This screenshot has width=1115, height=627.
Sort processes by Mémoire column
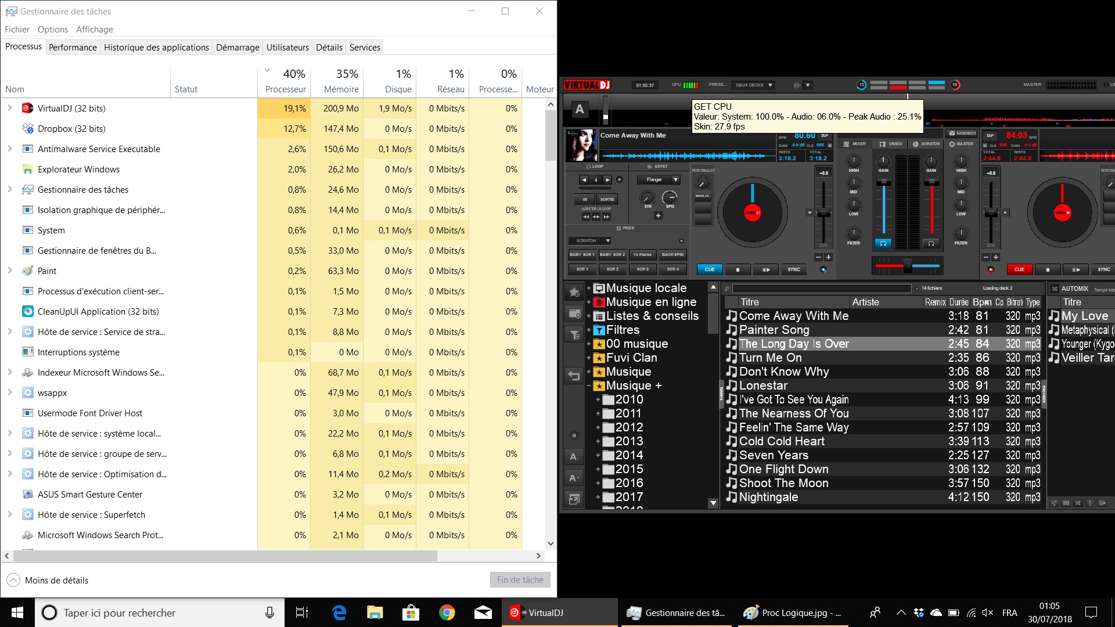coord(337,81)
